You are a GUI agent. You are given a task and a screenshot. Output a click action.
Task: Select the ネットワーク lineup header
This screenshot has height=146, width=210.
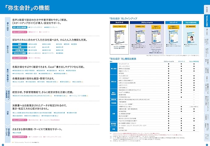pos(119,22)
